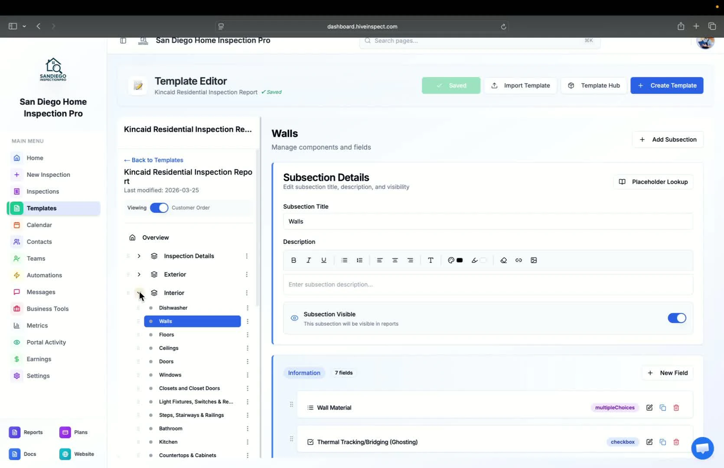This screenshot has height=468, width=724.
Task: Click the subsection description text area
Action: (488, 285)
